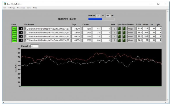Click the Channel selector stepper arrows
This screenshot has width=171, height=107.
click(30, 46)
